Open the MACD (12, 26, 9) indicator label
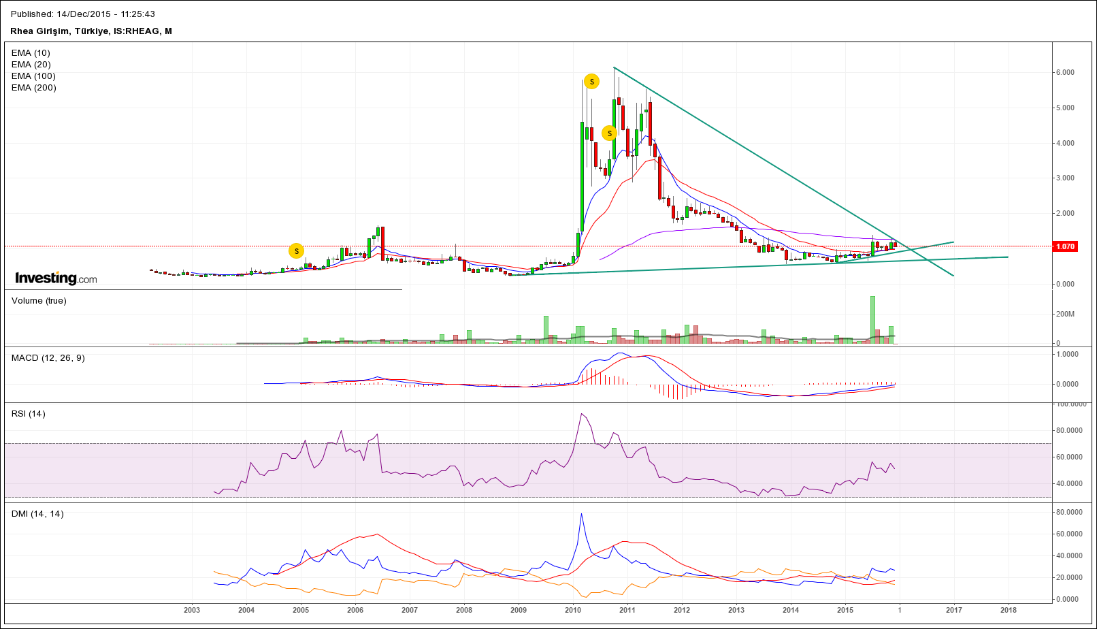Image resolution: width=1097 pixels, height=629 pixels. (48, 358)
